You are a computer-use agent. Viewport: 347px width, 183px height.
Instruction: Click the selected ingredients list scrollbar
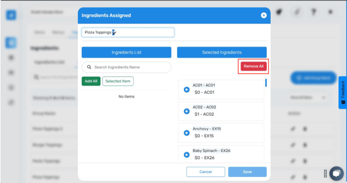click(x=266, y=83)
